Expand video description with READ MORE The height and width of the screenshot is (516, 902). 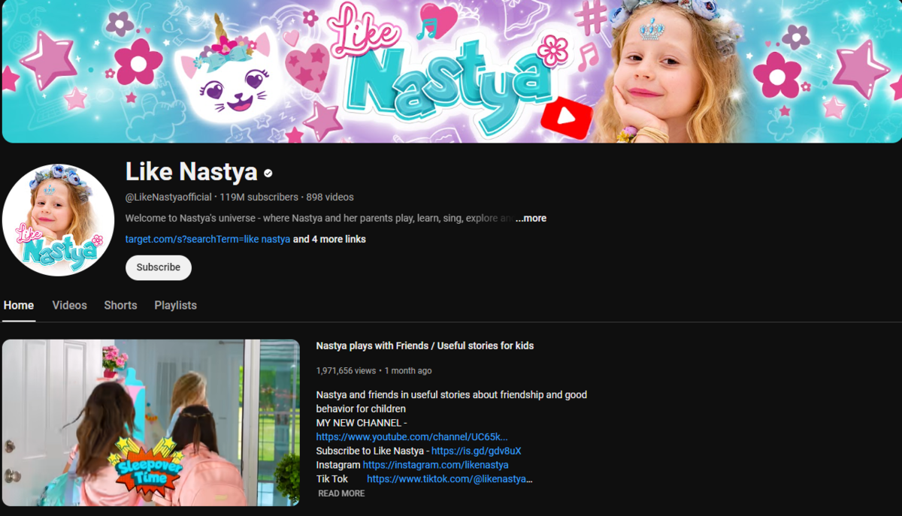click(x=341, y=493)
